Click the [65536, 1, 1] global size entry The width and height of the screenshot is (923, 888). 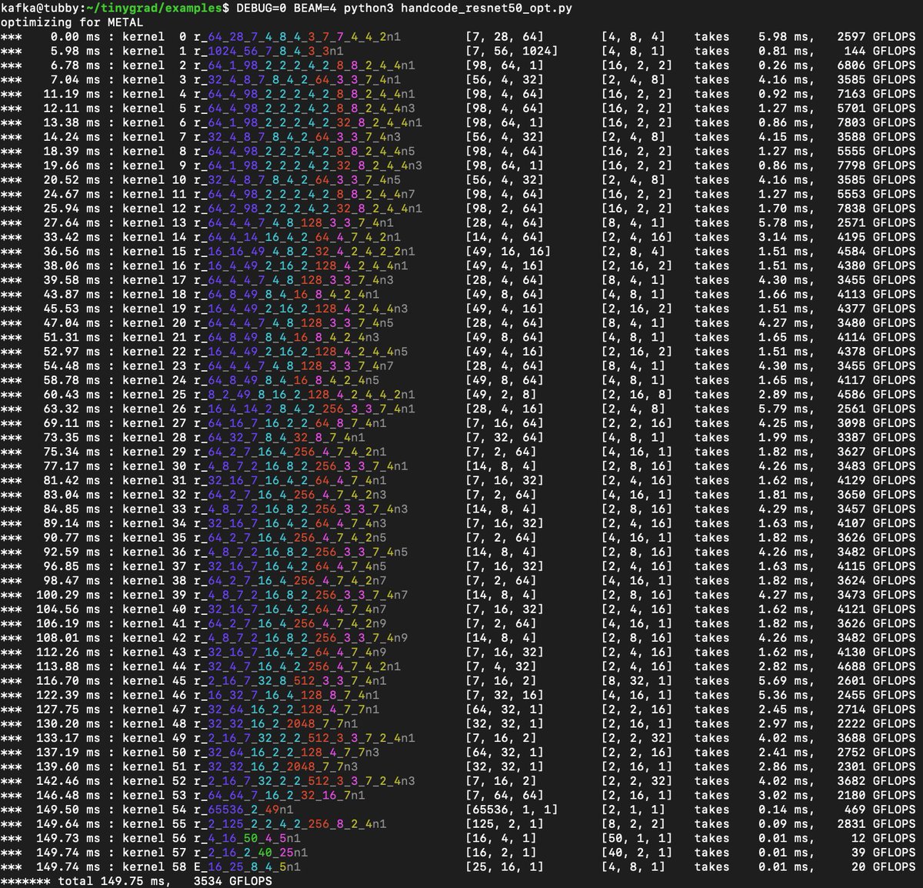coord(512,810)
